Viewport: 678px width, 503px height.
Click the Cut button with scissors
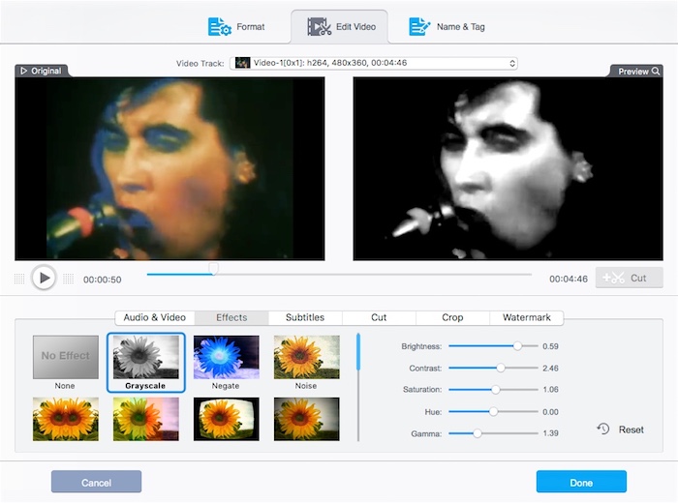click(629, 278)
